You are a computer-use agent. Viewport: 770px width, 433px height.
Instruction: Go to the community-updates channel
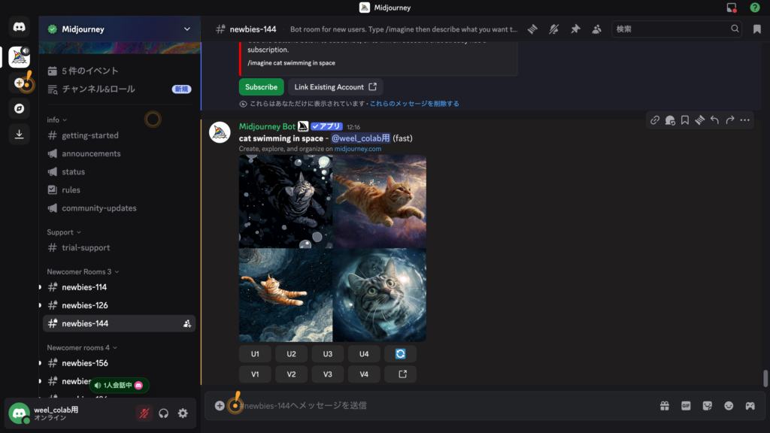(x=119, y=208)
